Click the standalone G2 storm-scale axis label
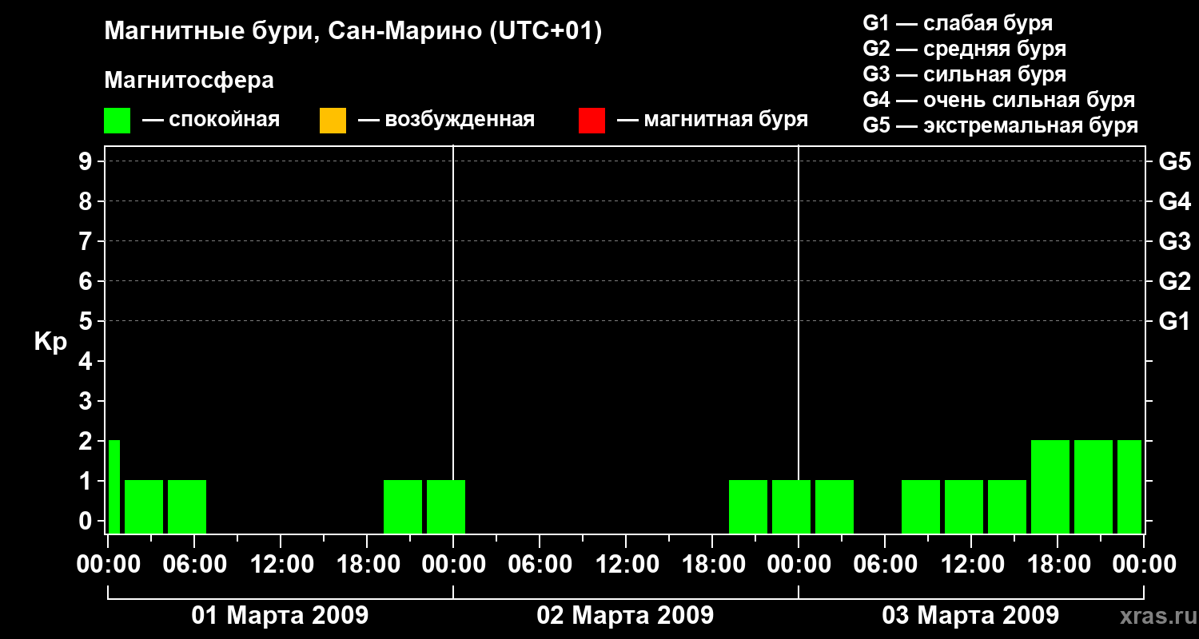The width and height of the screenshot is (1199, 639). (x=1174, y=281)
